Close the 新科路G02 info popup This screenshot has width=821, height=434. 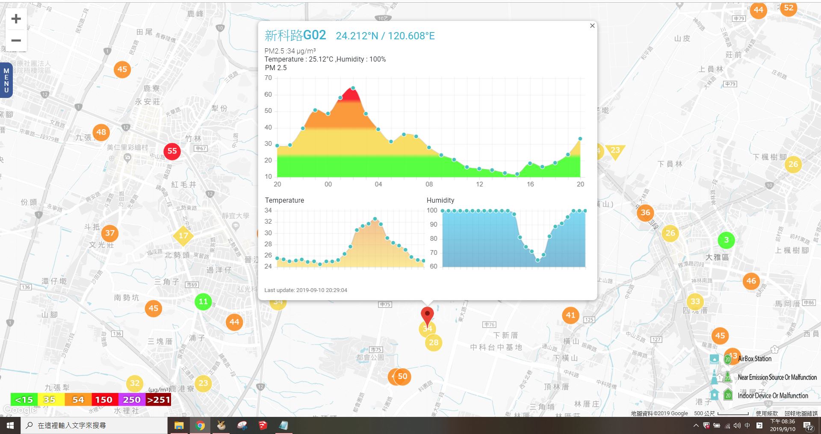point(592,26)
